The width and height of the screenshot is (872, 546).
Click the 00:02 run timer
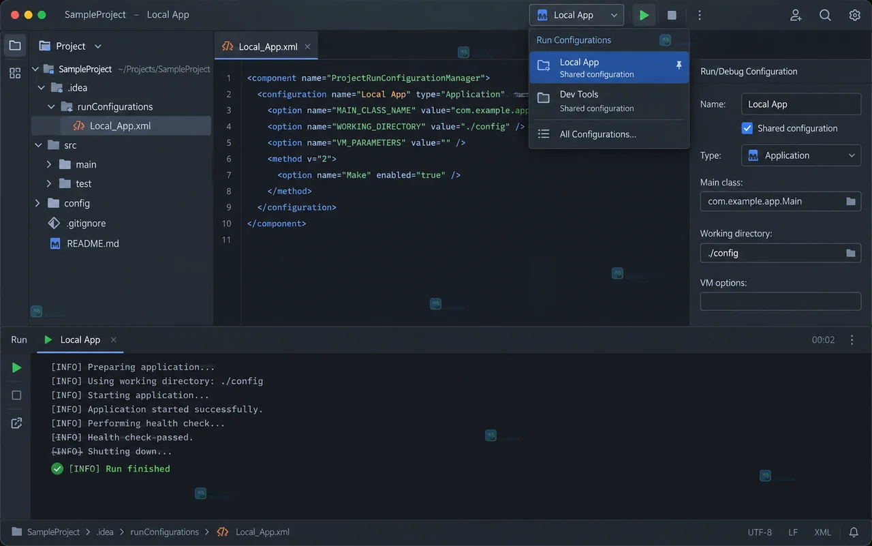click(x=823, y=339)
